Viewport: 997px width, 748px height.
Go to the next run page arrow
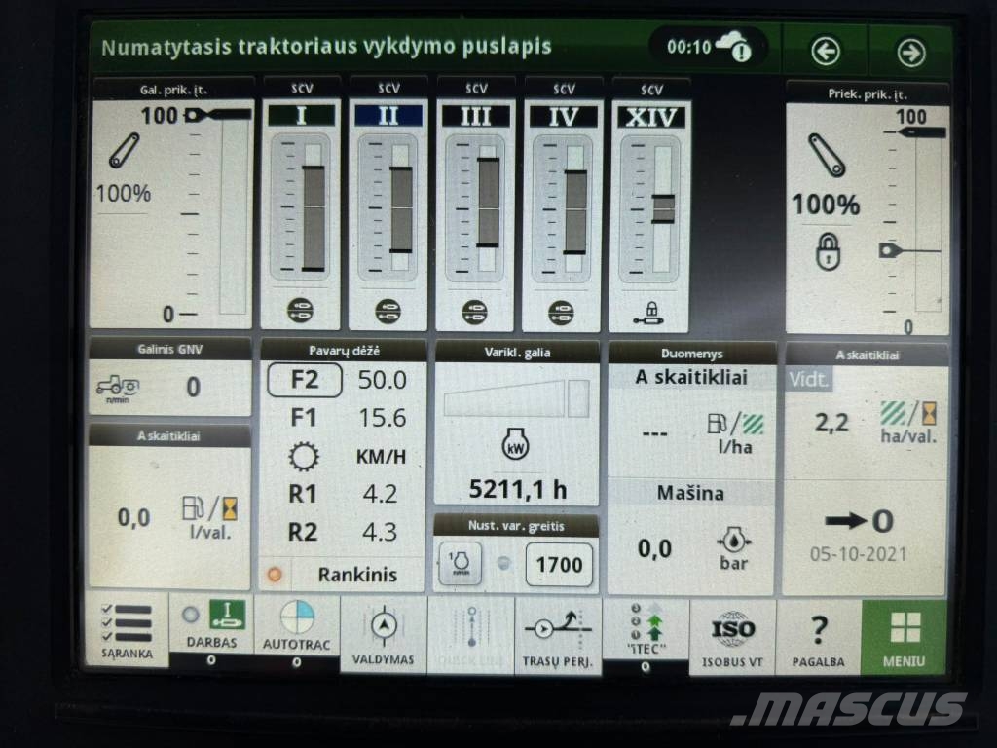(910, 53)
